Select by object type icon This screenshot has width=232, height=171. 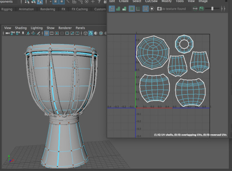[34, 2]
